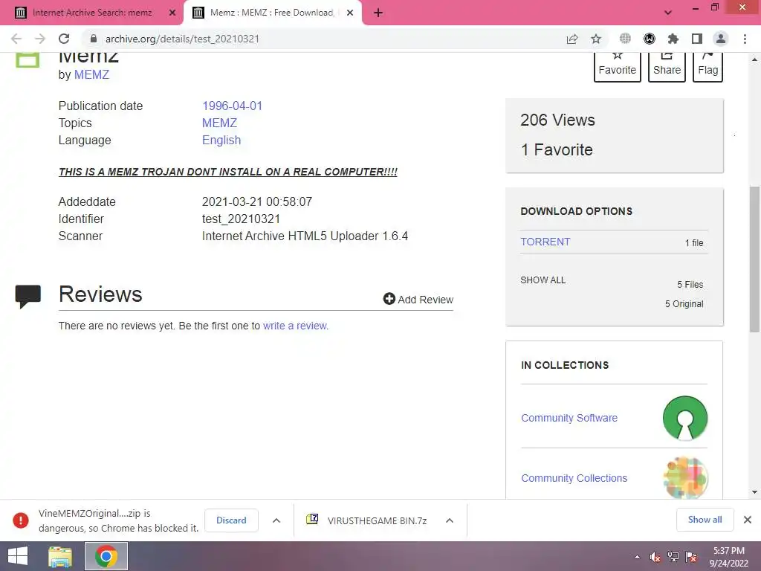Click the 1 Favorite count text
The width and height of the screenshot is (761, 571).
pyautogui.click(x=557, y=149)
